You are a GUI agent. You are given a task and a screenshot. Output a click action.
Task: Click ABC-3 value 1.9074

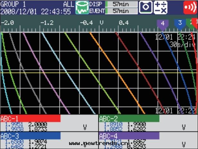click(x=38, y=142)
